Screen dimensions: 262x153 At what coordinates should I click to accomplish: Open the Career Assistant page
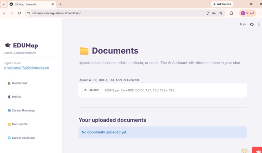pyautogui.click(x=21, y=138)
